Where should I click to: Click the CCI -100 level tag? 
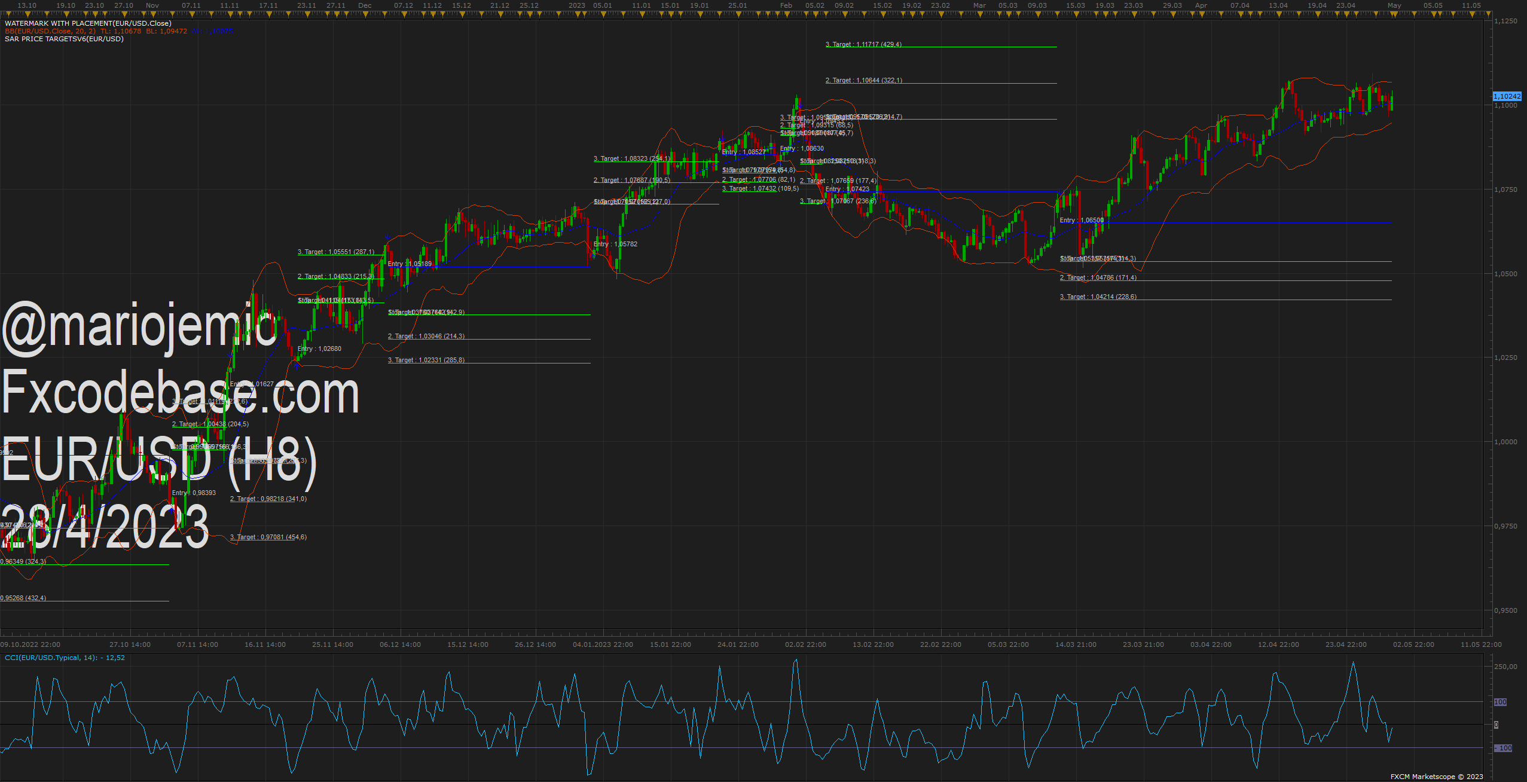pyautogui.click(x=1502, y=748)
